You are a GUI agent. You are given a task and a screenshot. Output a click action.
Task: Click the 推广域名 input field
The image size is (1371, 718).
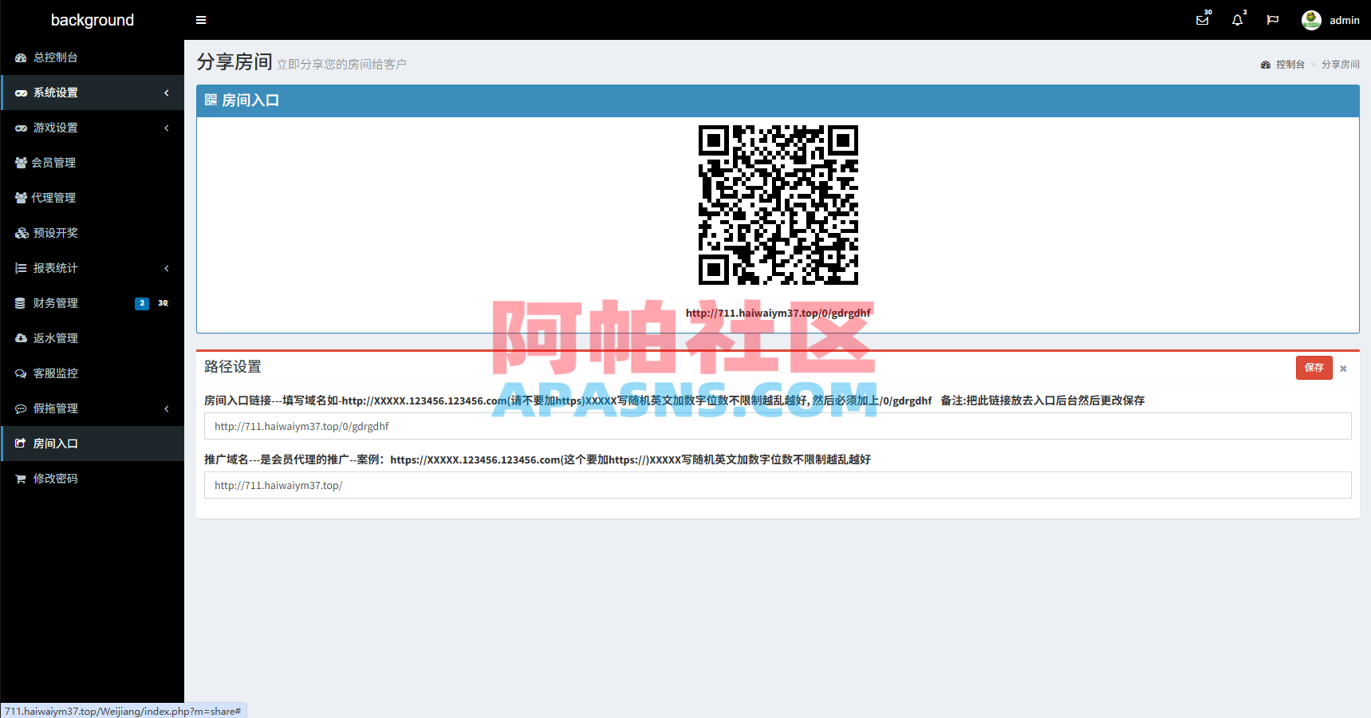click(x=778, y=485)
